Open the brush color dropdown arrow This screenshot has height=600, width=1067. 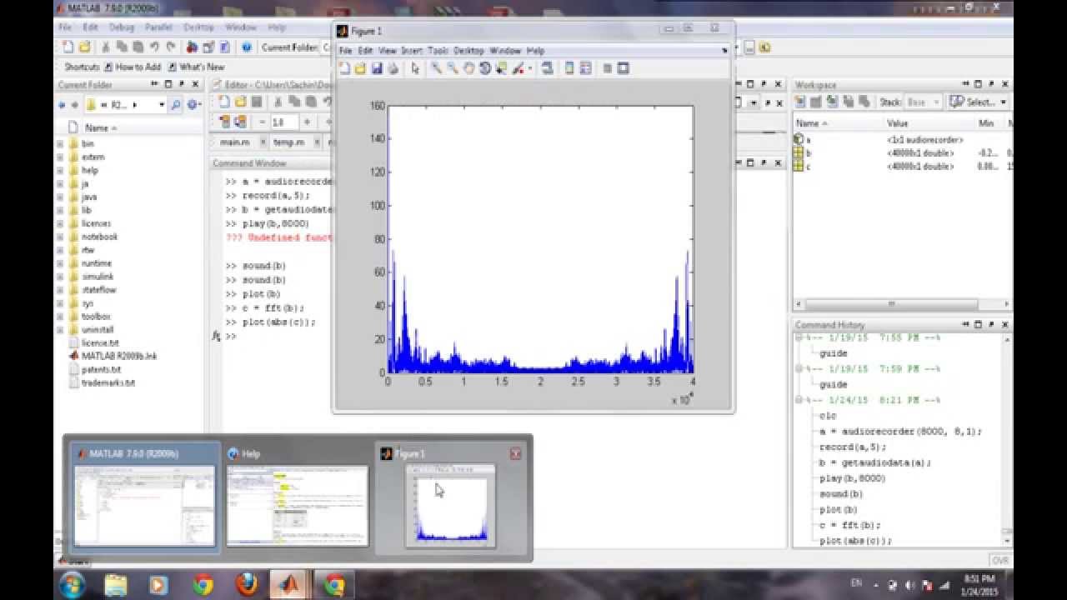[530, 68]
